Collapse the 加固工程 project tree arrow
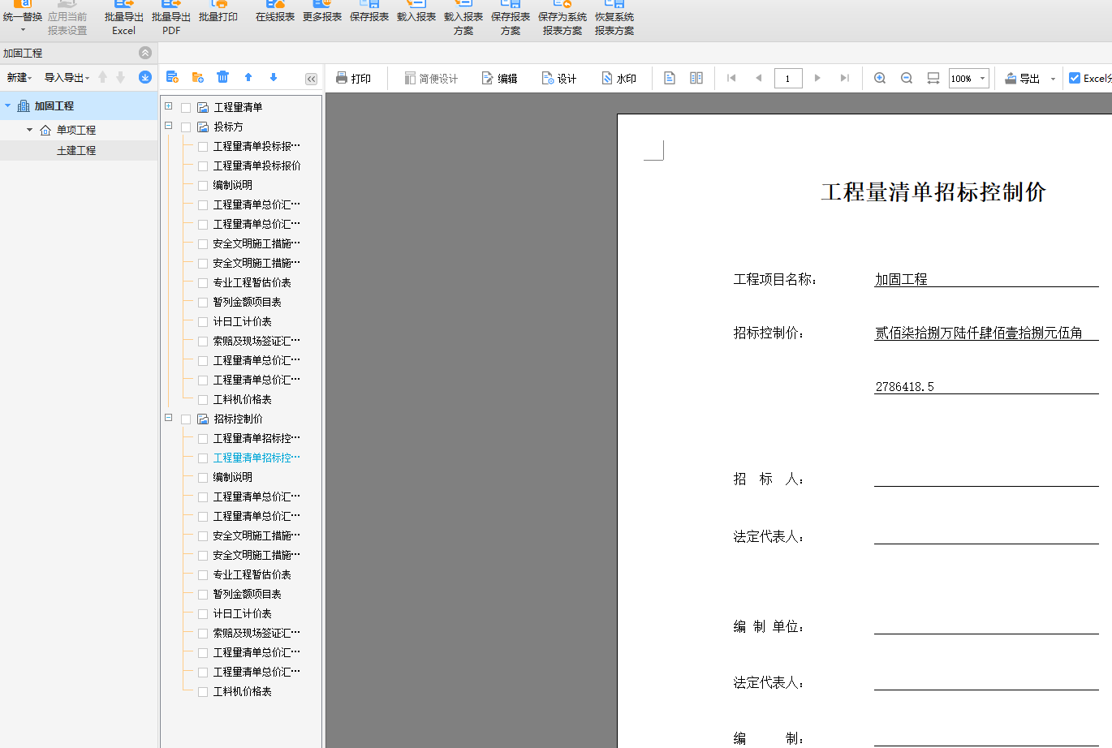 click(8, 105)
